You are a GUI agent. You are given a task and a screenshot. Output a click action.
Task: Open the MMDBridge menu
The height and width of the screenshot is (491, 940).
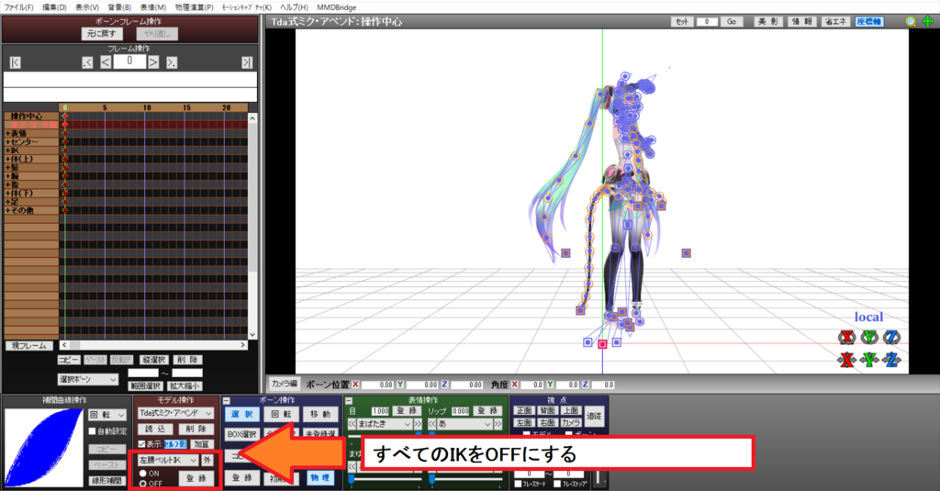[x=336, y=7]
